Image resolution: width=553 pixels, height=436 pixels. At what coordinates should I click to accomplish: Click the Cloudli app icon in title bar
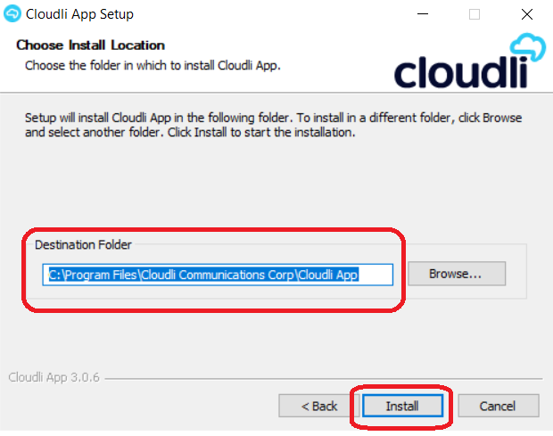pyautogui.click(x=12, y=13)
